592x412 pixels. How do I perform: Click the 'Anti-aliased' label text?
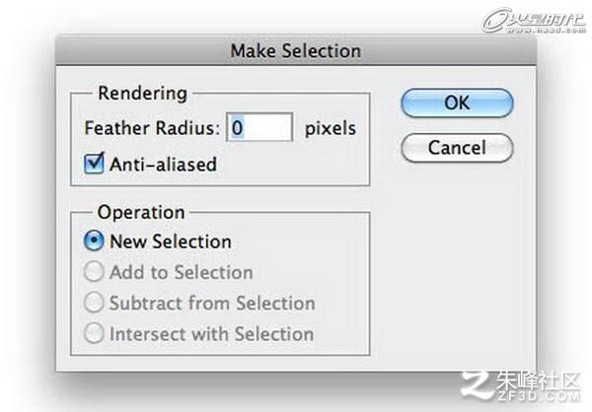tap(163, 165)
